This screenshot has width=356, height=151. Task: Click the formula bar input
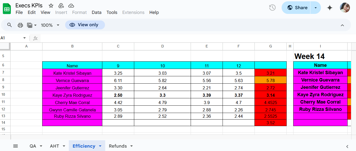(185, 38)
